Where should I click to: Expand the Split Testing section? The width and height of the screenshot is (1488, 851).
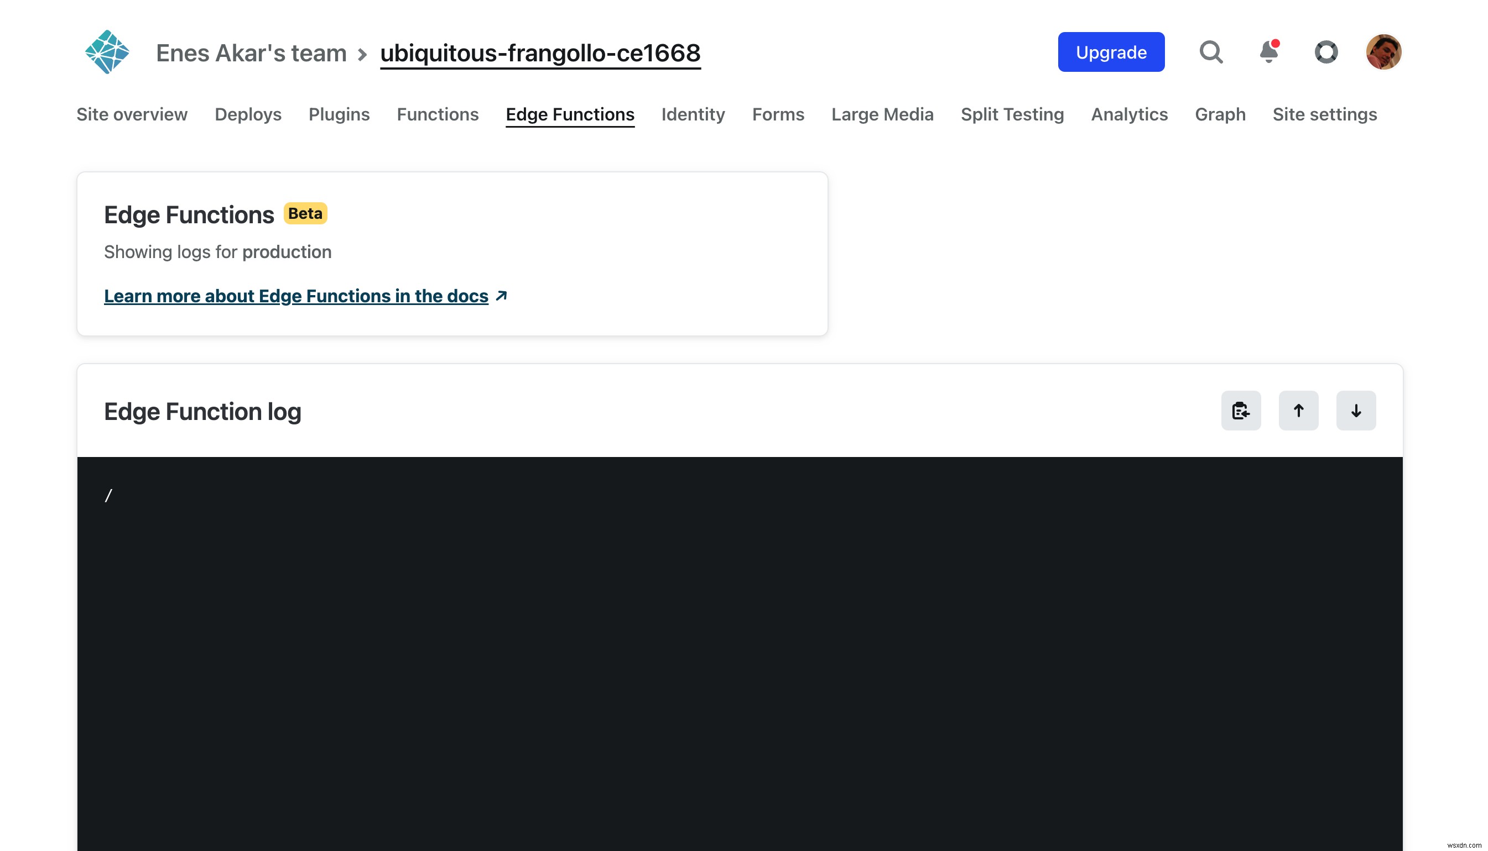point(1013,113)
